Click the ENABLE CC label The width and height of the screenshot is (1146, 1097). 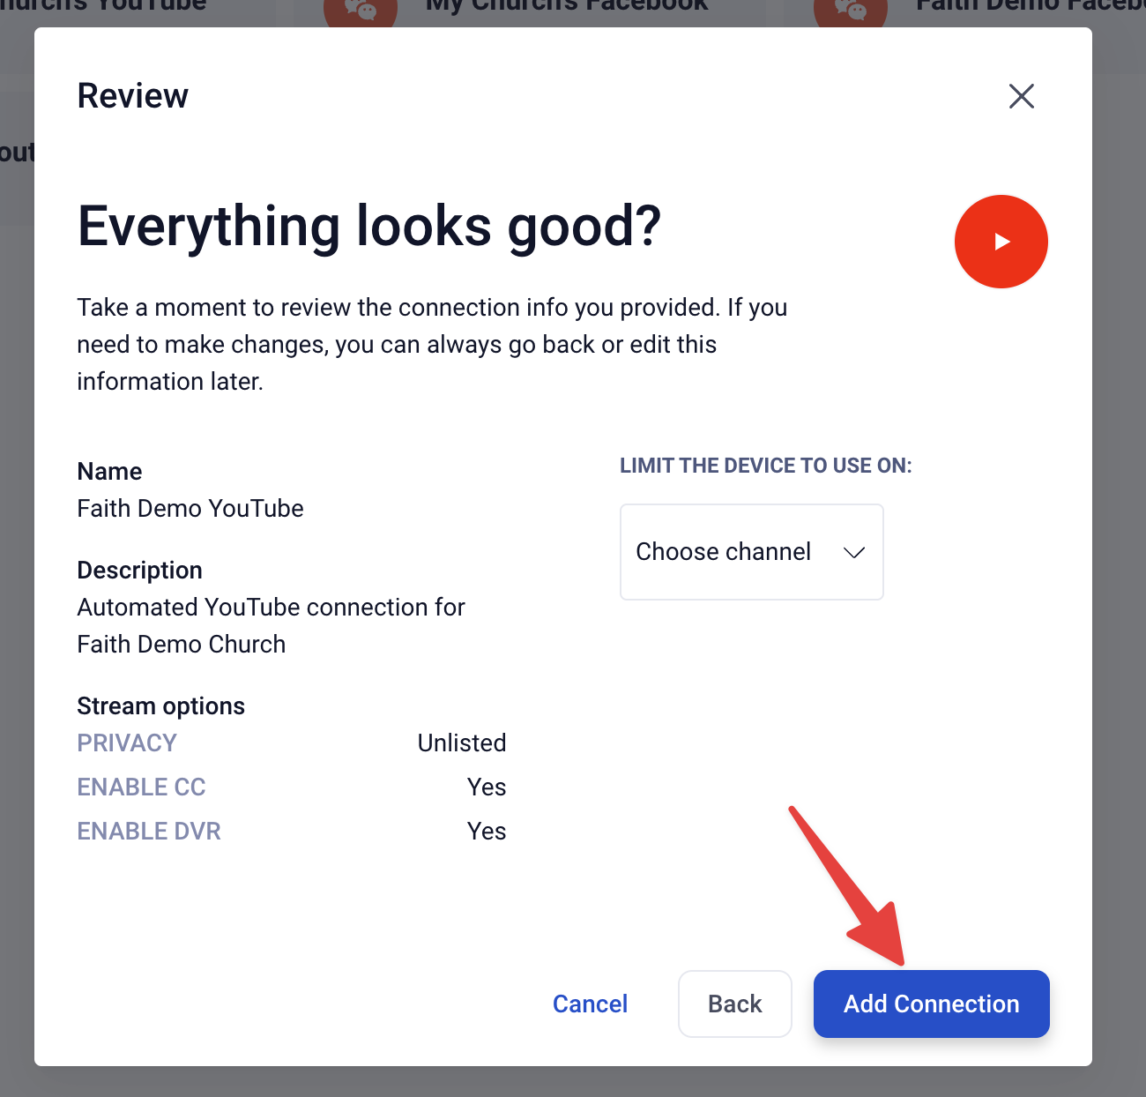point(141,787)
